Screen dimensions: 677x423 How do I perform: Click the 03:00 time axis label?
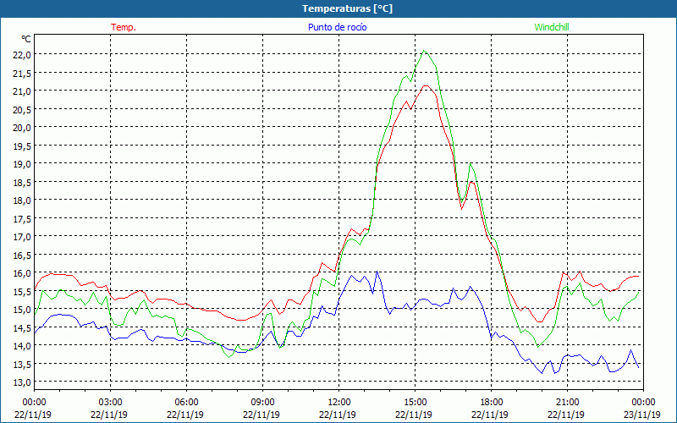point(110,403)
